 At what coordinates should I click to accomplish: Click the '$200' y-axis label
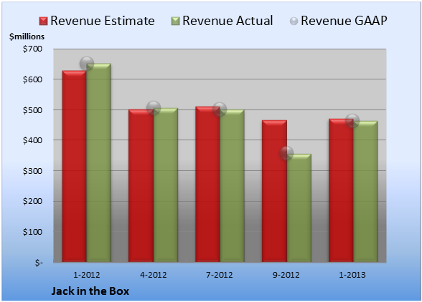(x=32, y=201)
